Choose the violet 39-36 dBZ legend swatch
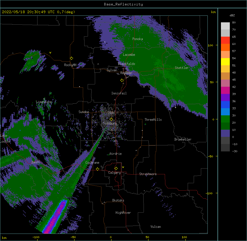The height and width of the screenshot is (241, 247). [x=225, y=97]
